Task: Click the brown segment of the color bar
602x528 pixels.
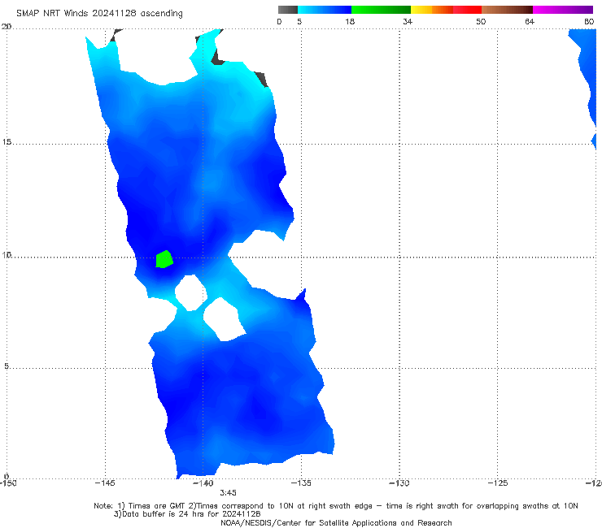Action: point(507,10)
